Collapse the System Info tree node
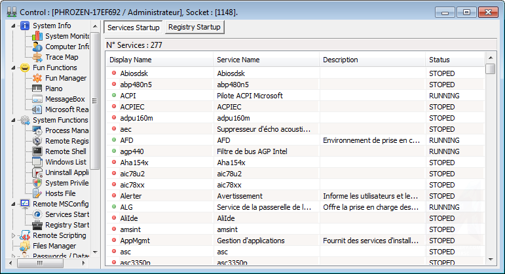This screenshot has height=274, width=505. (14, 26)
